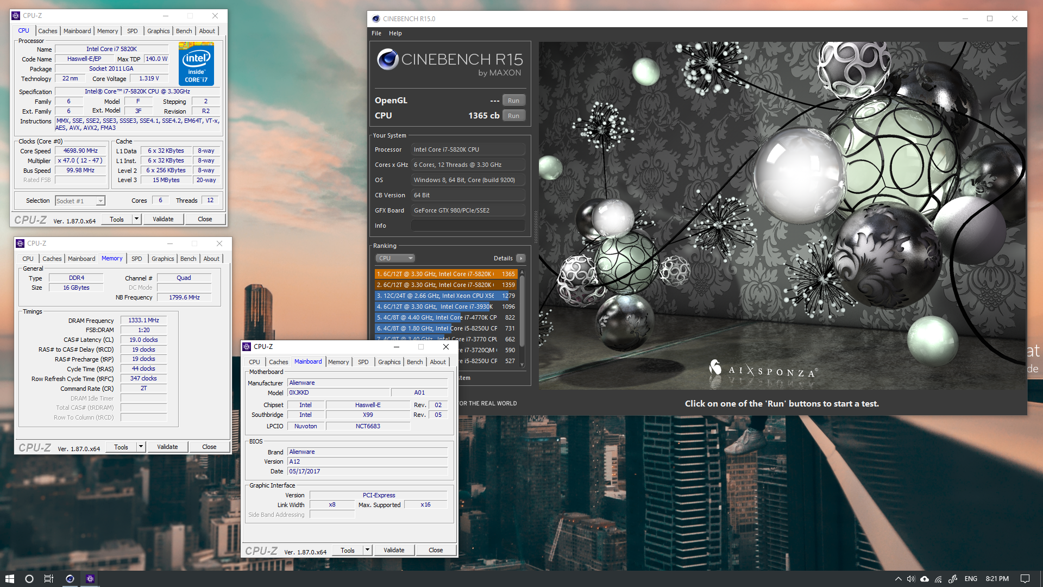Click the CPU-Z title icon in Mainboard window

(247, 347)
